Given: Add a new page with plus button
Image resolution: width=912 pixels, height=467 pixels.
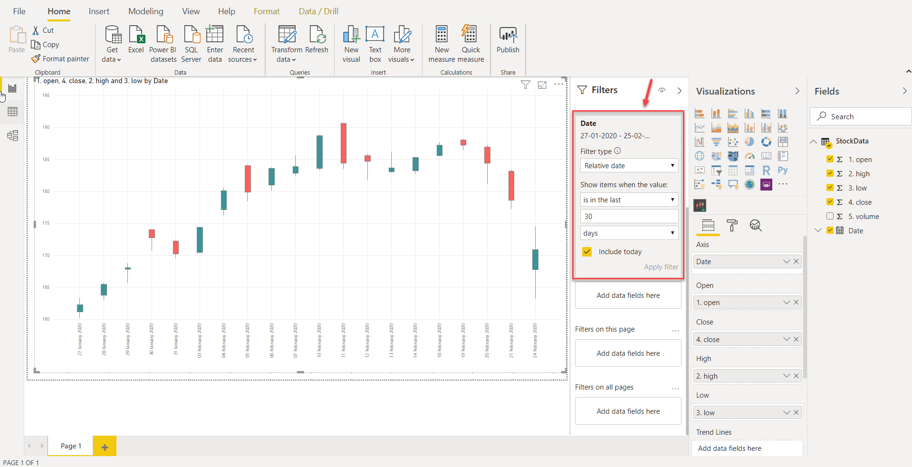Looking at the screenshot, I should click(x=105, y=447).
